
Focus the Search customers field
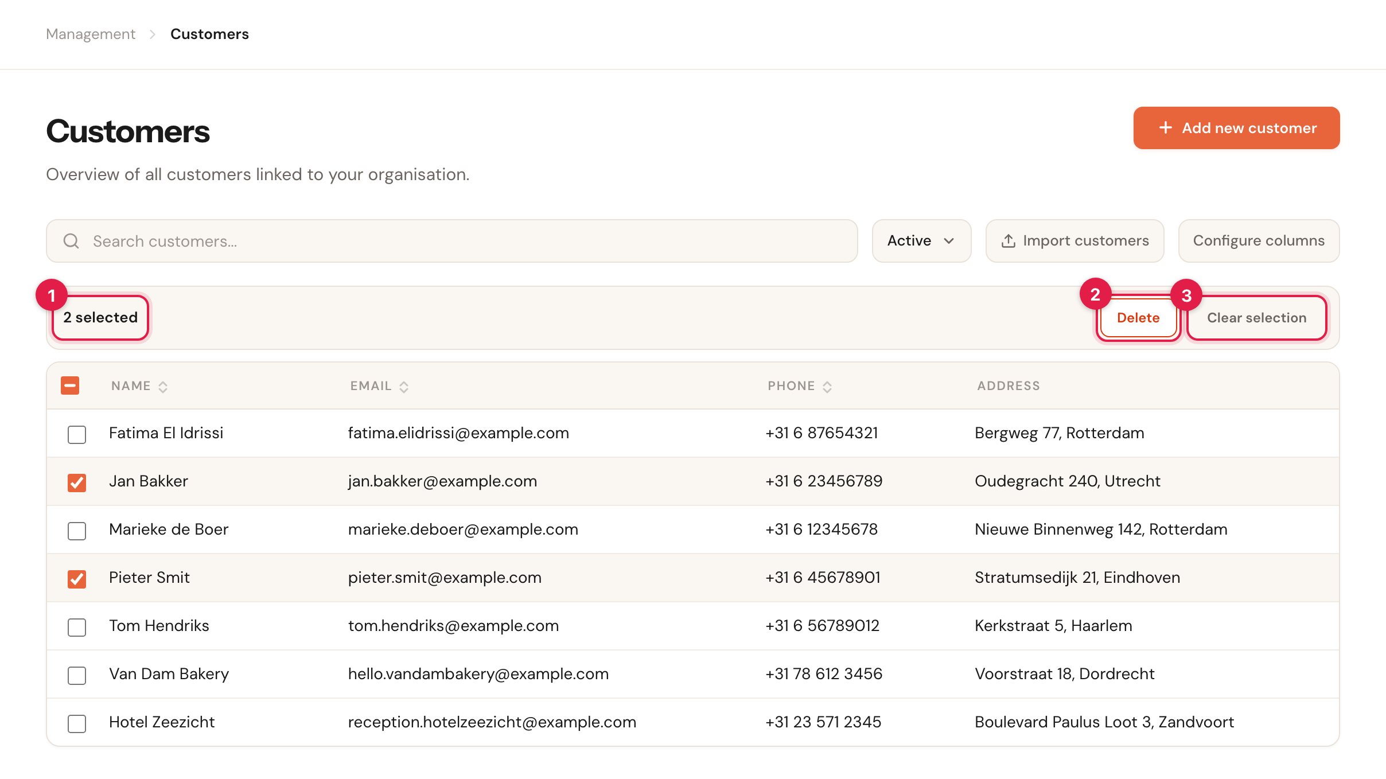pos(452,241)
